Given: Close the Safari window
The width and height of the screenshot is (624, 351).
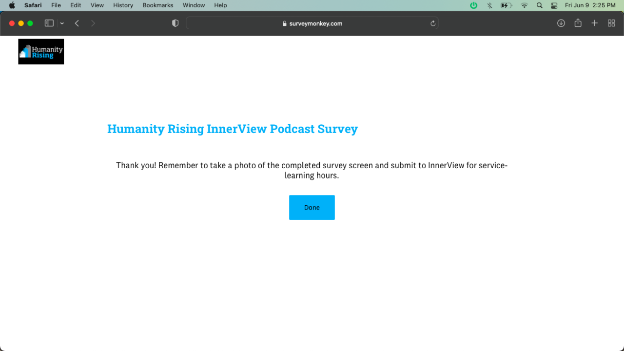Looking at the screenshot, I should 12,23.
